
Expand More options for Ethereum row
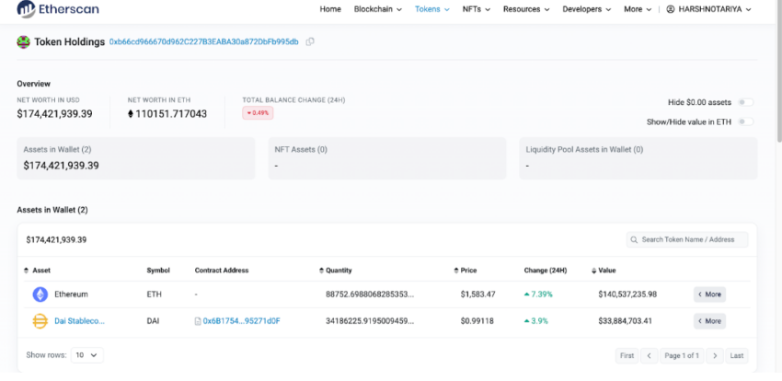coord(709,294)
